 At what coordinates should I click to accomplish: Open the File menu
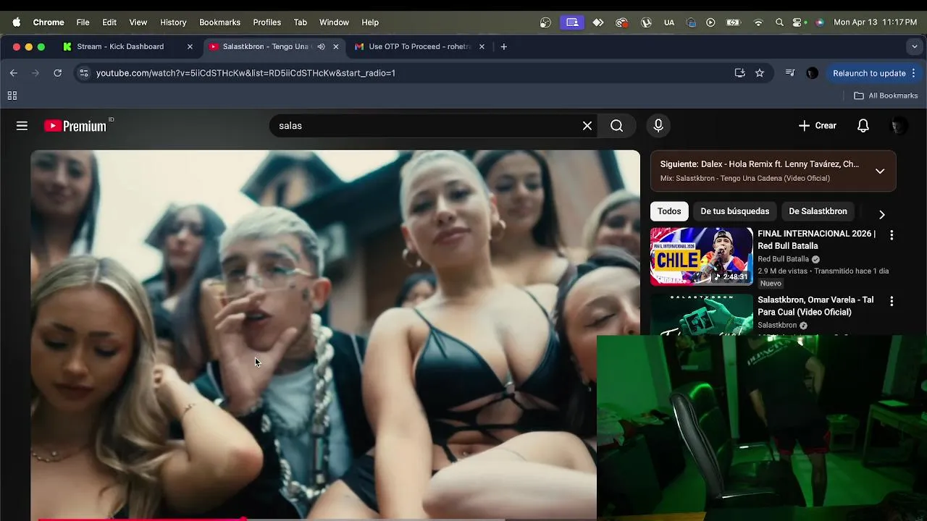click(x=83, y=22)
